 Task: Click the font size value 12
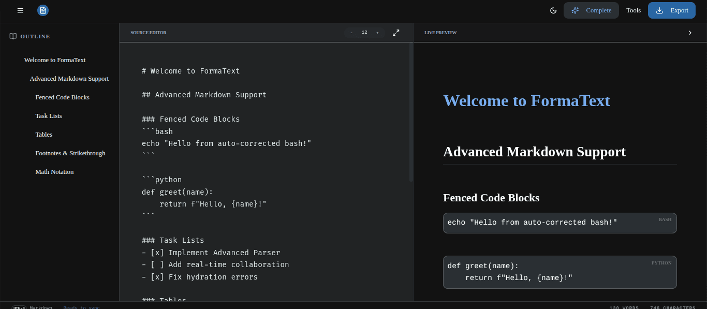coord(364,33)
